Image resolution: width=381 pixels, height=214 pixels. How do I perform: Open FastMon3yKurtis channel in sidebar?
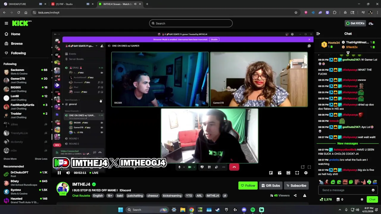pyautogui.click(x=25, y=106)
